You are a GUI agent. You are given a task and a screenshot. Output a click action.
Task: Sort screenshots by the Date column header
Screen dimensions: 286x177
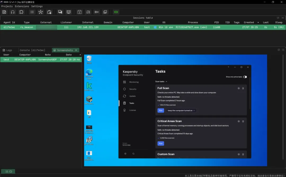click(x=69, y=55)
